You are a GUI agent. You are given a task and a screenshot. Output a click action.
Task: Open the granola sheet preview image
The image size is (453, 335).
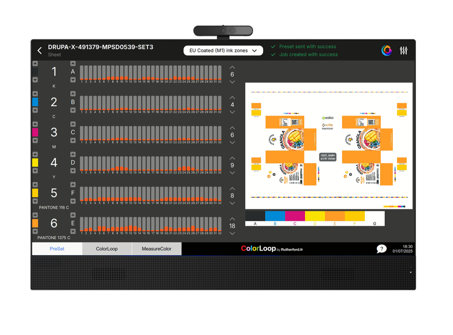coord(329,146)
